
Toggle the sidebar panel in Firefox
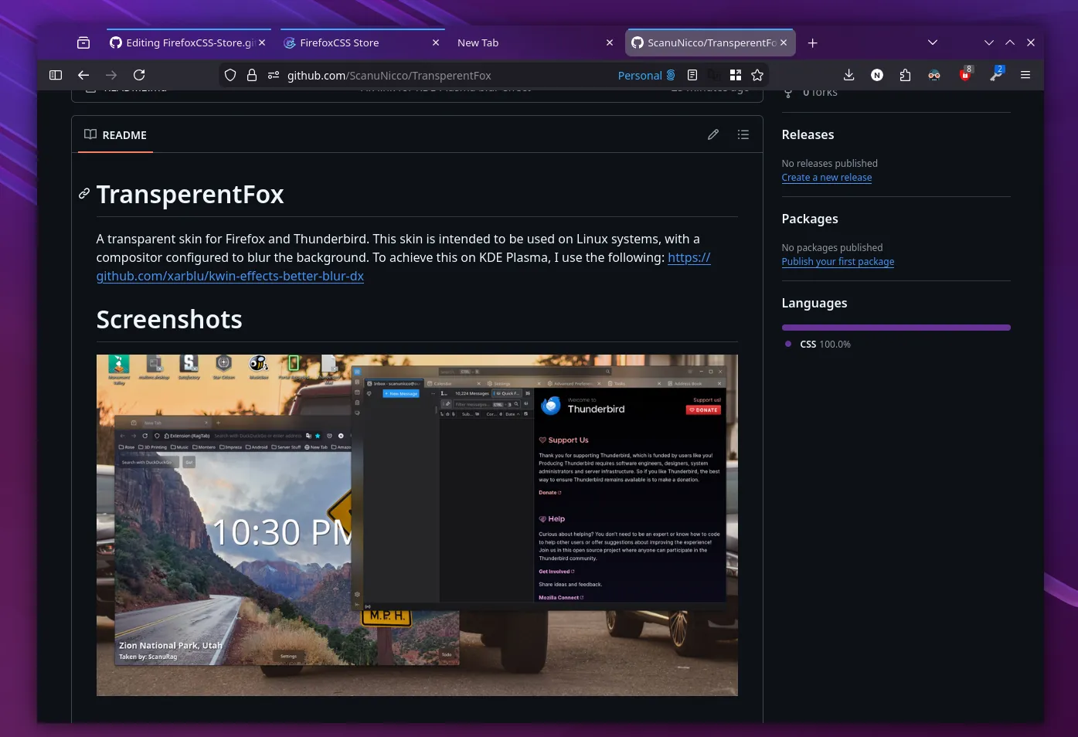point(55,75)
